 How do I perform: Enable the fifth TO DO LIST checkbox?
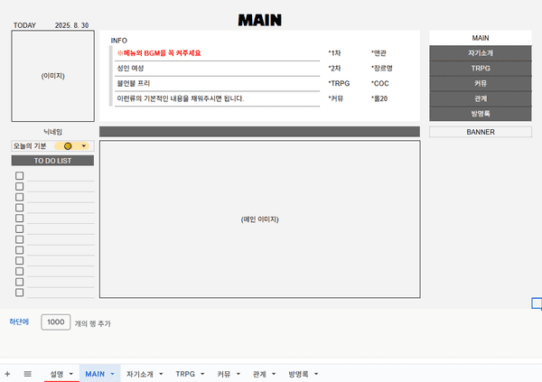[x=19, y=218]
